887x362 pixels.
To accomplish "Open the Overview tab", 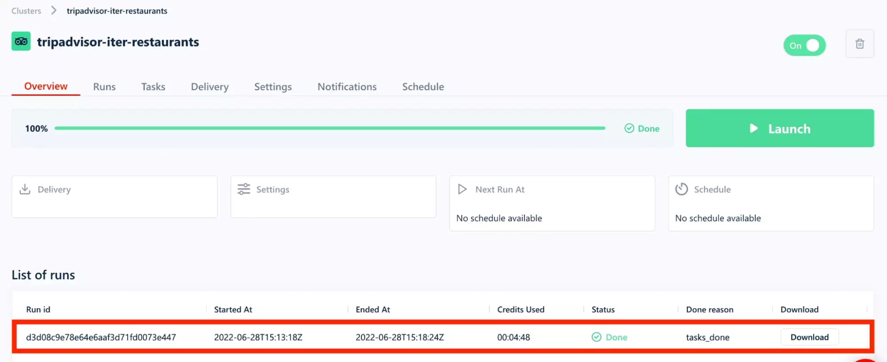I will click(46, 86).
